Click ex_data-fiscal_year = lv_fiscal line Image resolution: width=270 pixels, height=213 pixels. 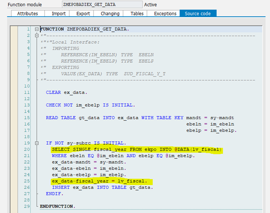click(99, 181)
